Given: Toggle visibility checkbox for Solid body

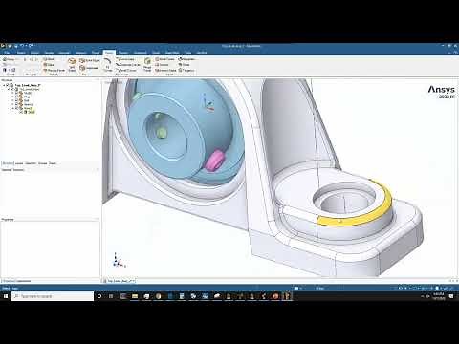Looking at the screenshot, I should 21,112.
